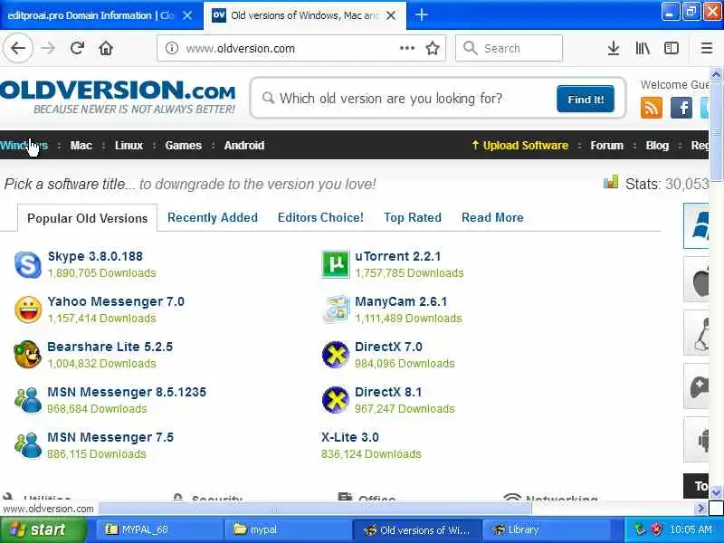The image size is (724, 543).
Task: Open the Read More tab
Action: [492, 217]
